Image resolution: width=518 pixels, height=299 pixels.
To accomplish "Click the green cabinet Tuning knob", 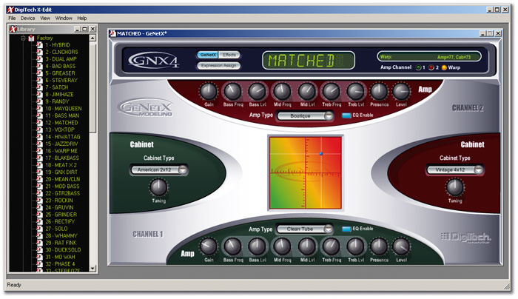I will (158, 187).
